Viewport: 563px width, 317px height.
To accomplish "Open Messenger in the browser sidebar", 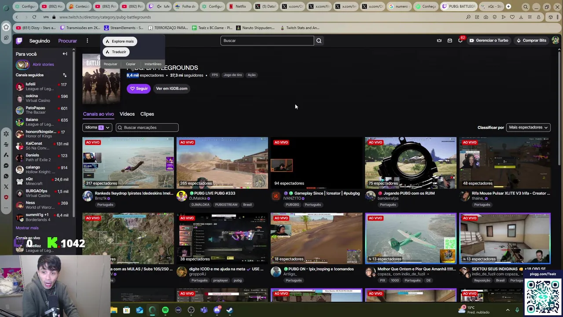I will (x=6, y=166).
